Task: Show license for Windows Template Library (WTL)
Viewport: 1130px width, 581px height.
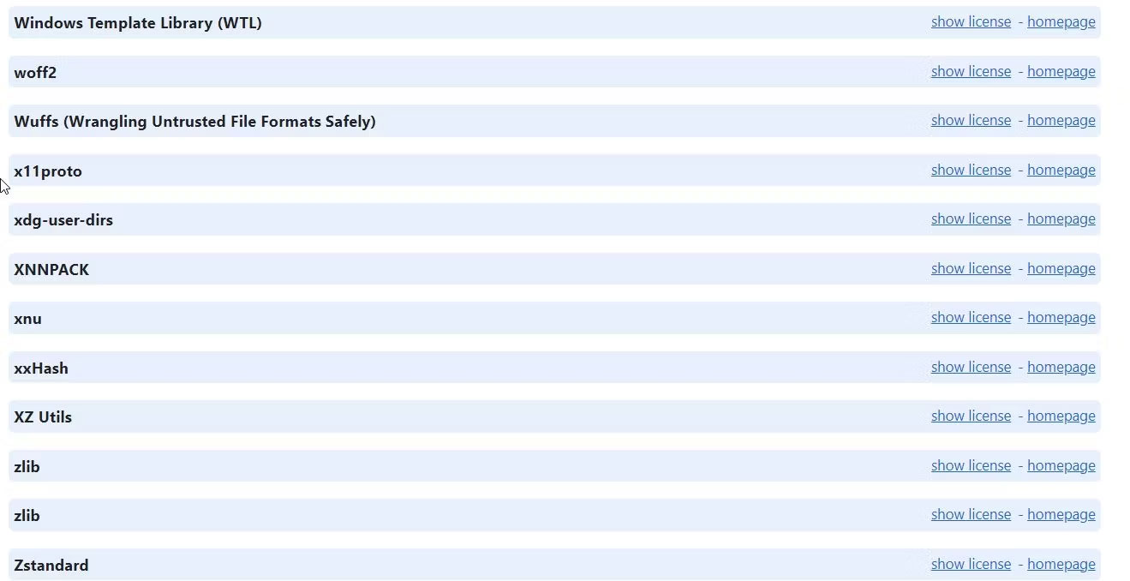Action: (971, 22)
